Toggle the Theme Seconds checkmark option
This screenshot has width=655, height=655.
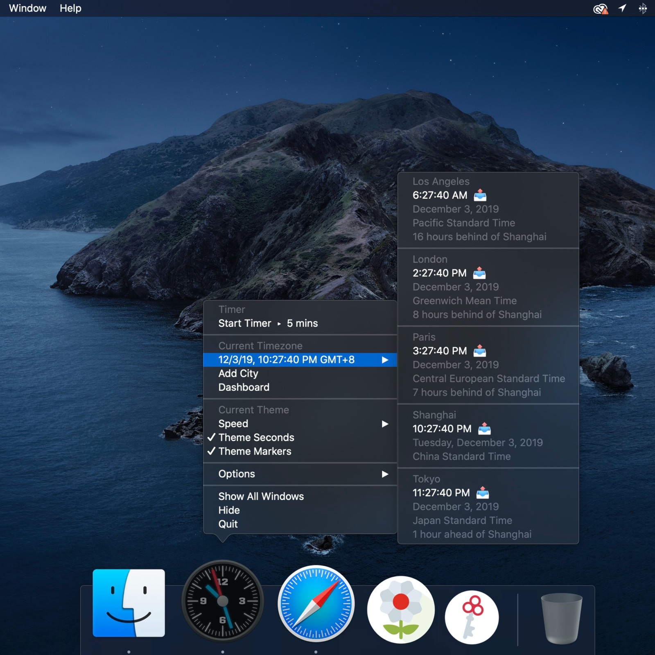256,437
